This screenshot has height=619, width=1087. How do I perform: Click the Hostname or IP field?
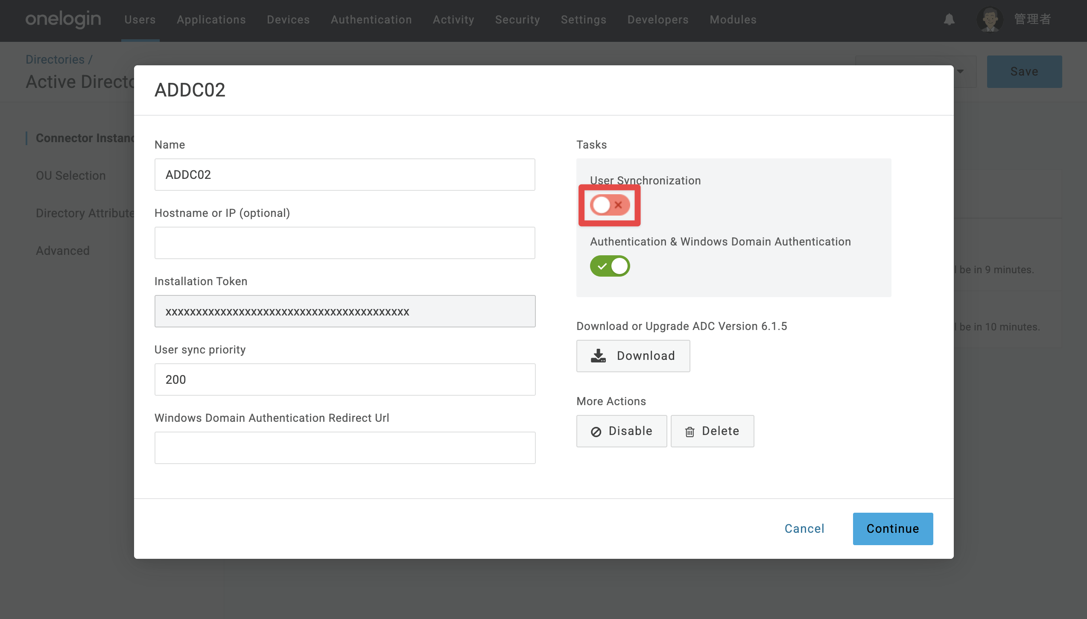point(345,243)
